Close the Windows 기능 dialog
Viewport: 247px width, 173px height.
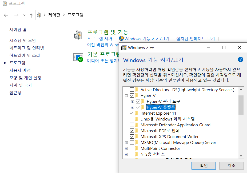[240, 47]
